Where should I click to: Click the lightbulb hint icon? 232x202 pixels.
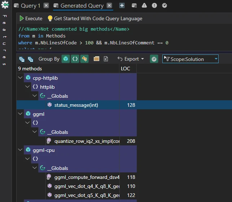(50, 18)
